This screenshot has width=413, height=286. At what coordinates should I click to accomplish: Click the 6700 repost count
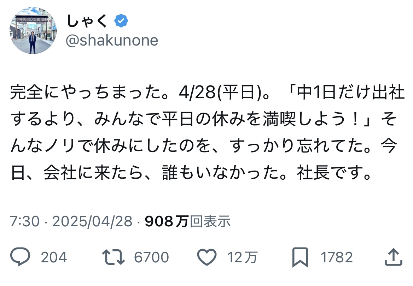(x=151, y=257)
